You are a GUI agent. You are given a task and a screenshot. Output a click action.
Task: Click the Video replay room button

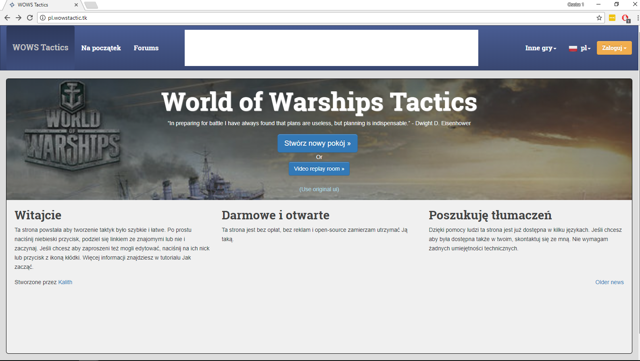pyautogui.click(x=319, y=169)
